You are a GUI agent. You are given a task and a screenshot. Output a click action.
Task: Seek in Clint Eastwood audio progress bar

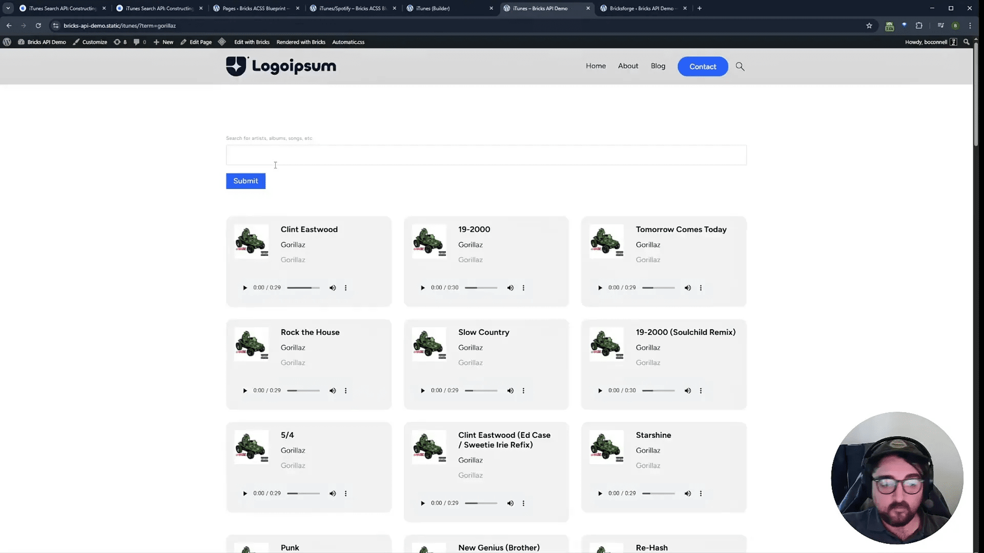[x=303, y=288]
